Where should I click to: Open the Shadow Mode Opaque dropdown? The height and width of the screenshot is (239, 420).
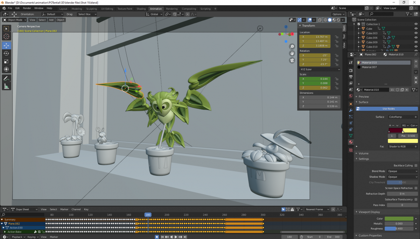coord(402,177)
